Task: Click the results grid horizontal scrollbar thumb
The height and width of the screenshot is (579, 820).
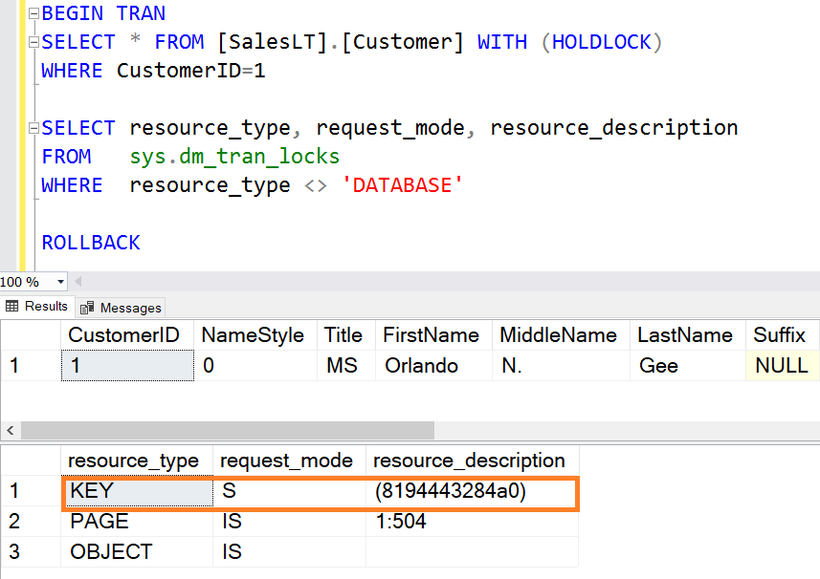Action: coord(228,431)
